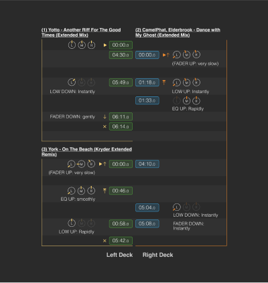The height and width of the screenshot is (283, 268).
Task: Click the X stop marker beside 06:14.0
Action: 105,126
